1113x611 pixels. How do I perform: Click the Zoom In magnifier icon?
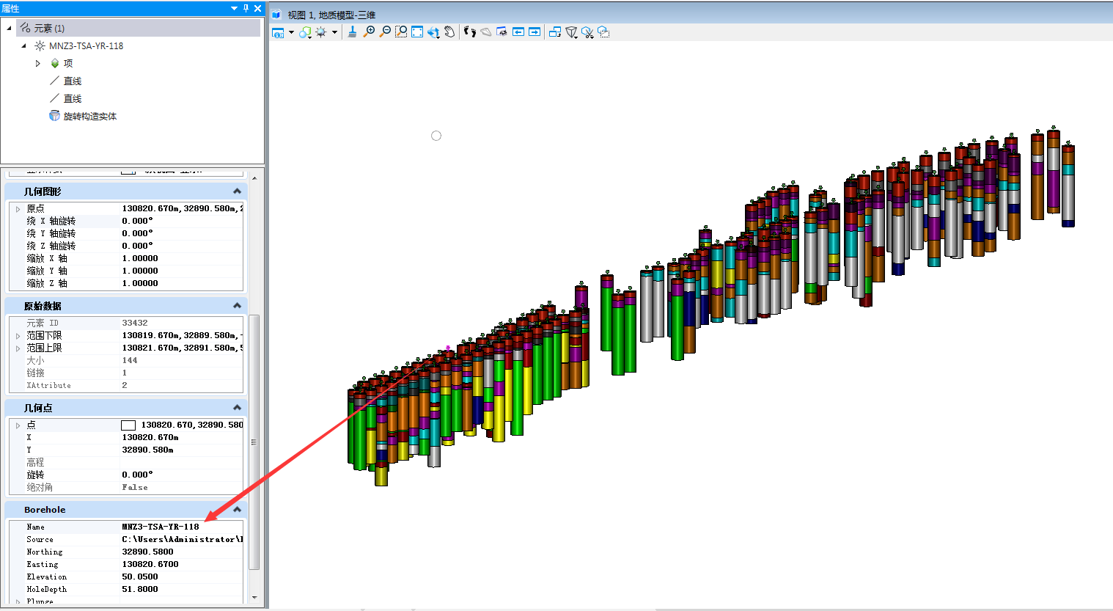[369, 32]
